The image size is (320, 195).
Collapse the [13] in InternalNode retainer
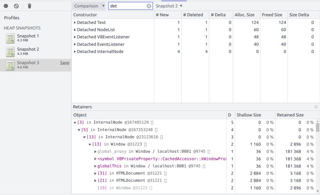(84, 138)
